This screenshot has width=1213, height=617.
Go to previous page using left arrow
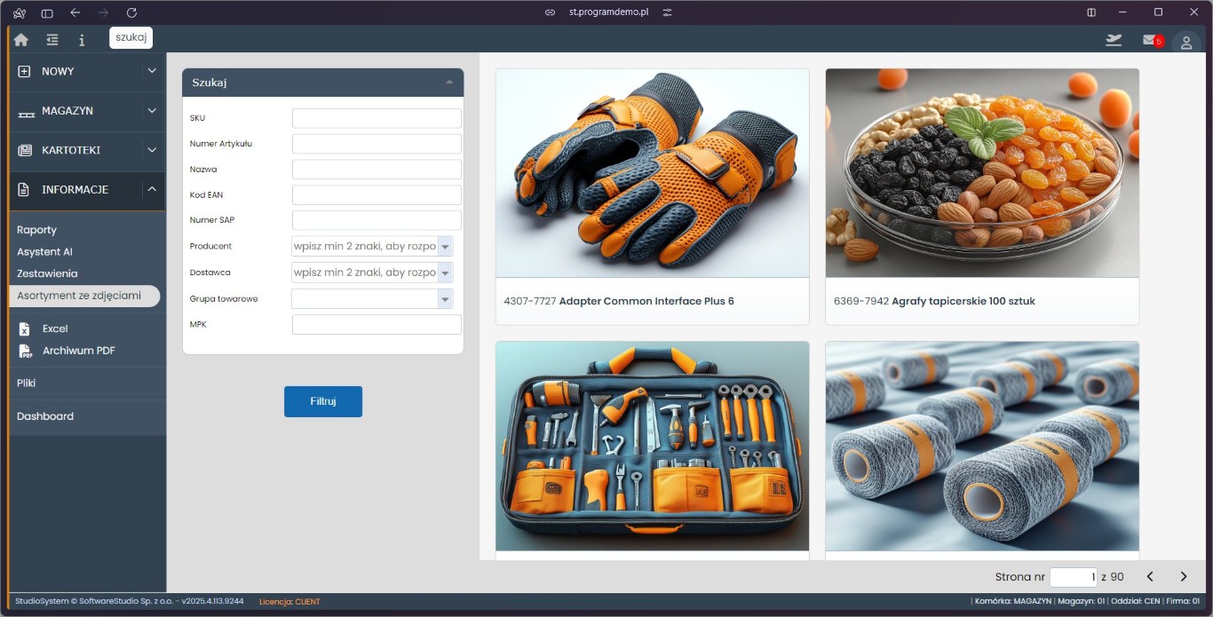(1150, 577)
